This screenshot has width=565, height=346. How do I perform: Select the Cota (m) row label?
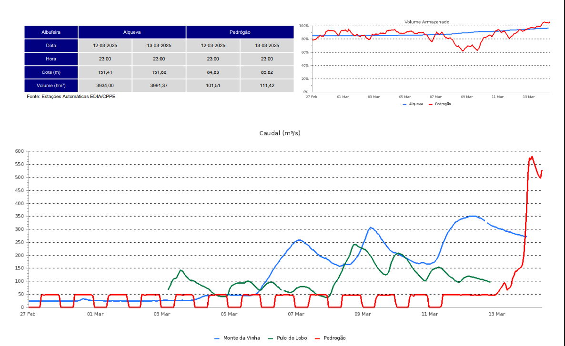click(51, 72)
